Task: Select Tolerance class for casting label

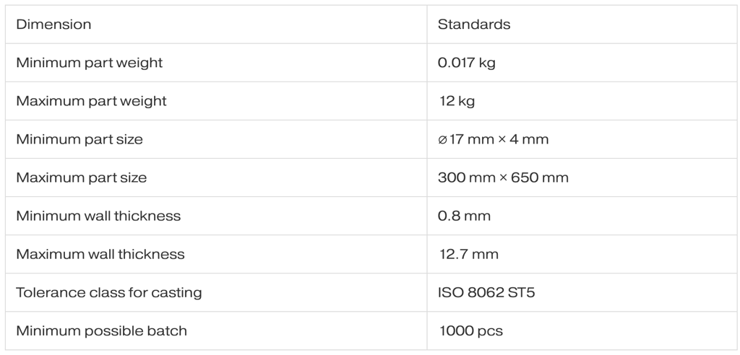Action: pyautogui.click(x=108, y=292)
